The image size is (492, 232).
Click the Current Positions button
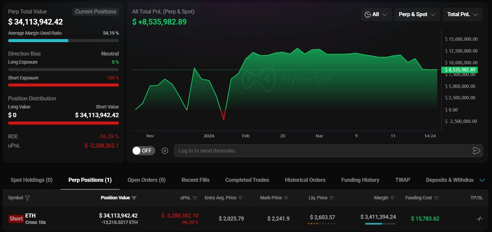pos(96,11)
